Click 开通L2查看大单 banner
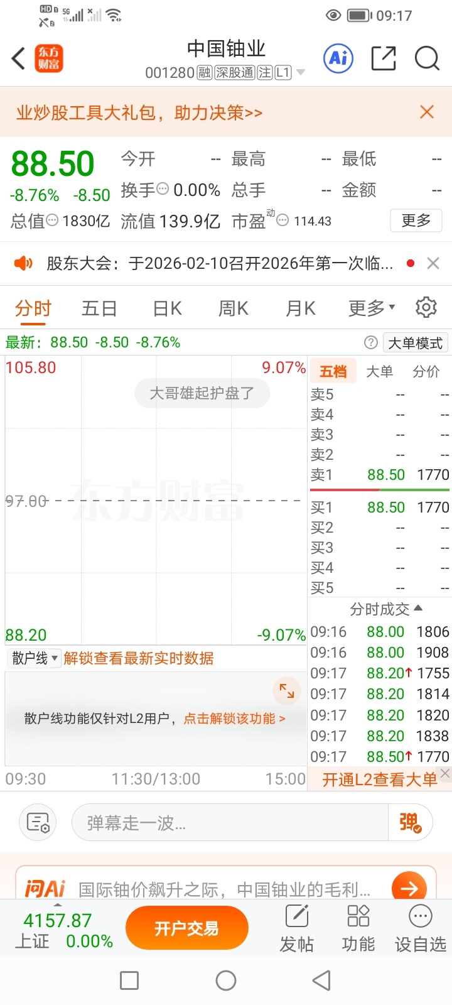 (x=380, y=780)
